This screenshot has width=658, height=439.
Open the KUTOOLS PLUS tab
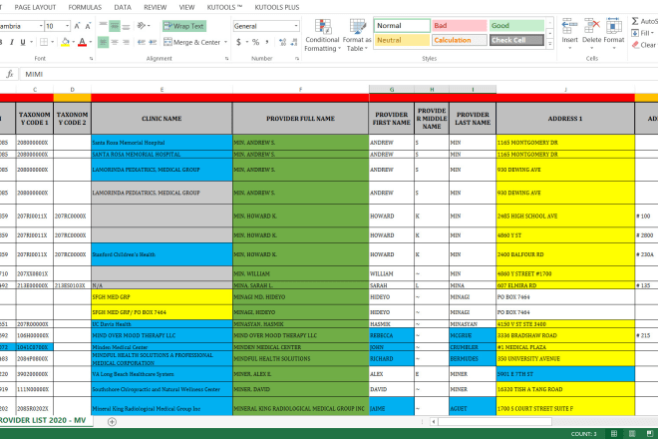[x=277, y=8]
